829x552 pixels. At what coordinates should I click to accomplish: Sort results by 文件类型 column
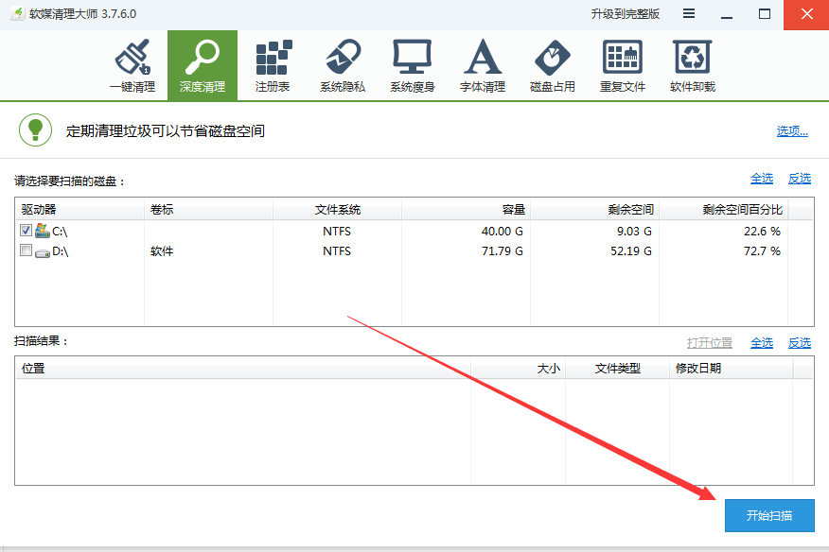click(x=618, y=369)
